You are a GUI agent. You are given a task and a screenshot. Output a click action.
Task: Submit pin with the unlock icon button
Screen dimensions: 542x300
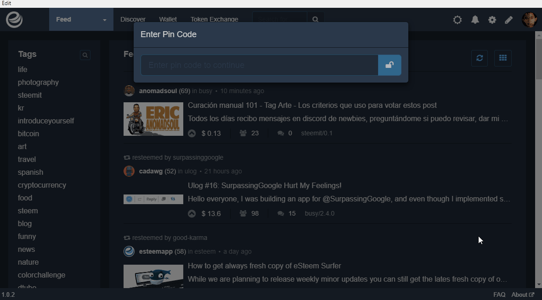(x=390, y=65)
